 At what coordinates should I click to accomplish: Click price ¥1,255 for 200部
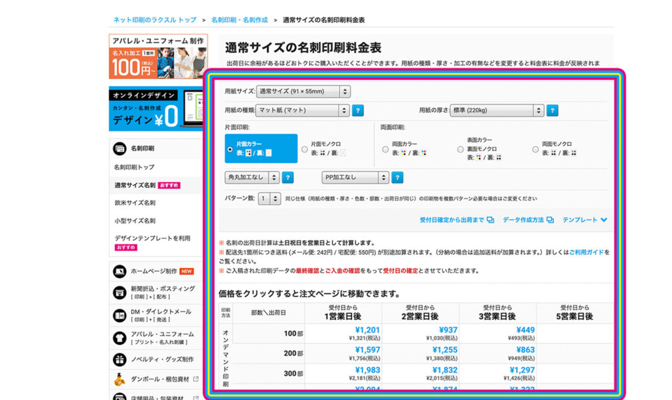pos(445,350)
